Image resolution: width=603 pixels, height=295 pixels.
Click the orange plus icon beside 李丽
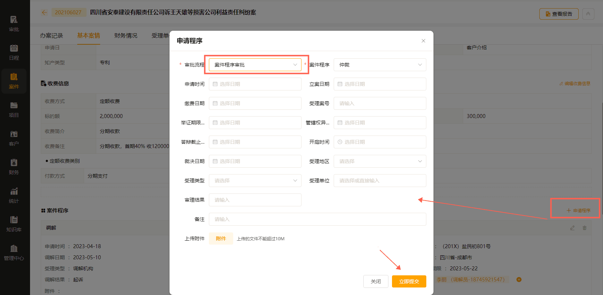519,280
